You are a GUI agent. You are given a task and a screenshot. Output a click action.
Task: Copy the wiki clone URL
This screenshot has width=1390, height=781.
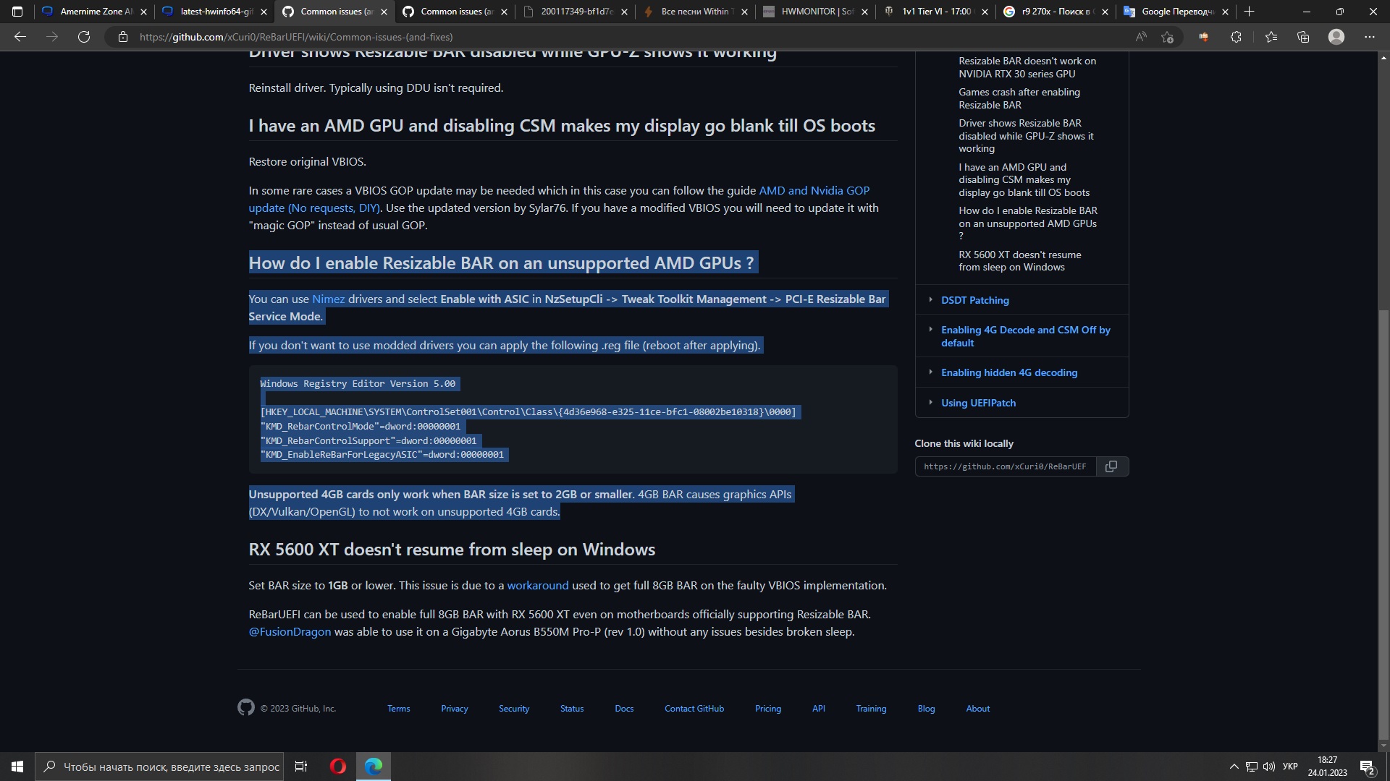click(x=1111, y=466)
